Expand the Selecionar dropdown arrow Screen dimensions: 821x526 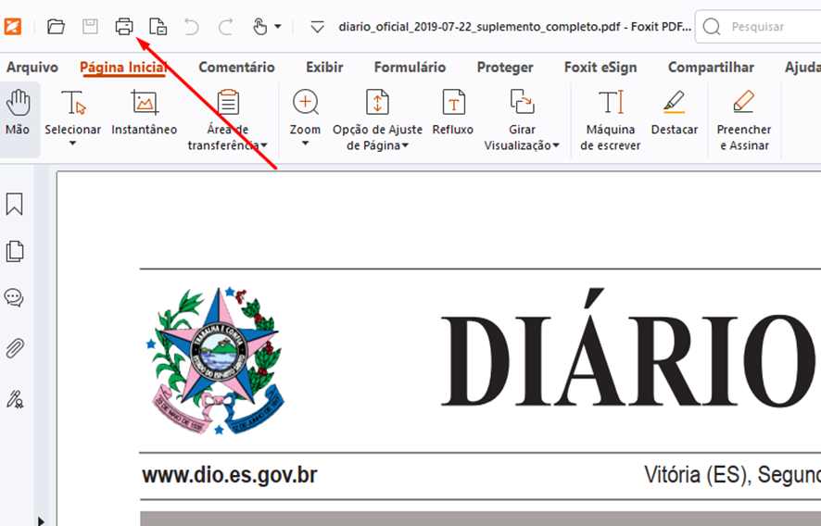[73, 144]
